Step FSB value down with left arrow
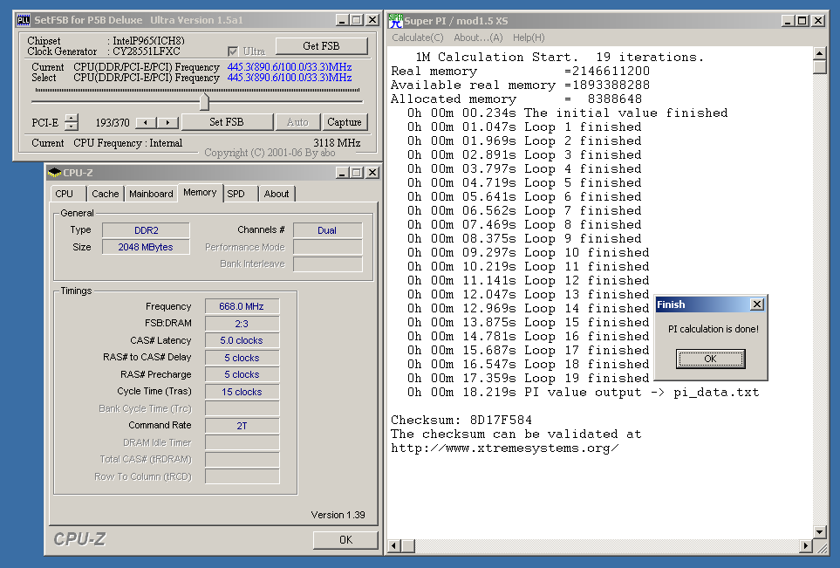This screenshot has width=840, height=568. coord(146,123)
